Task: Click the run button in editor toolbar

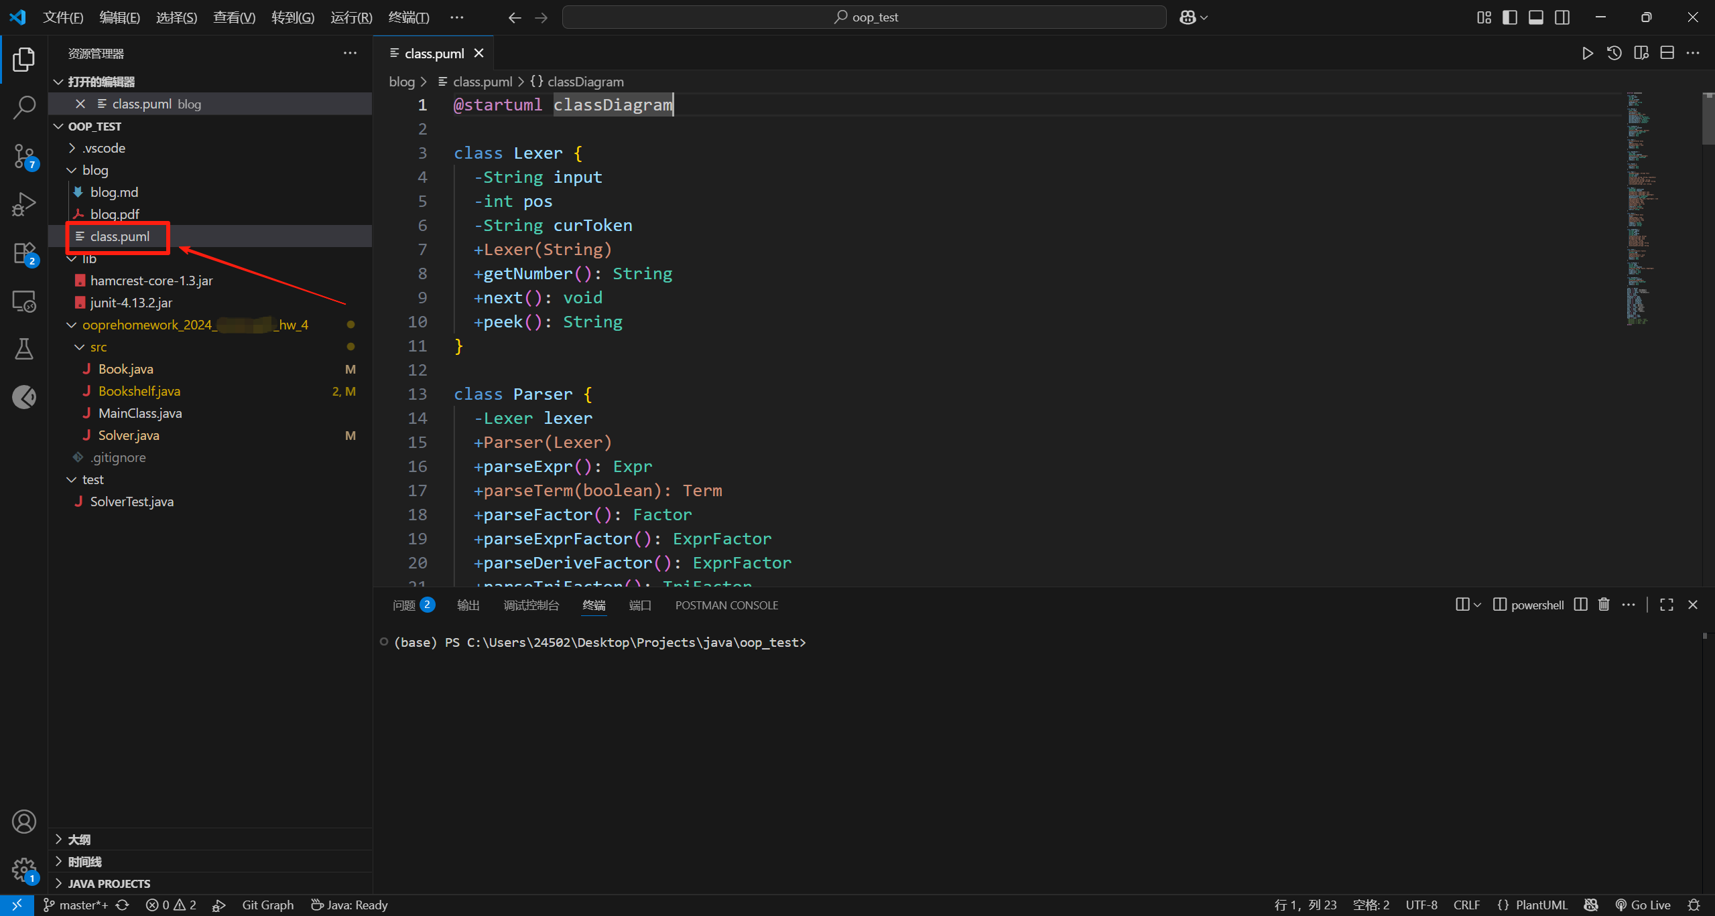Action: point(1587,54)
